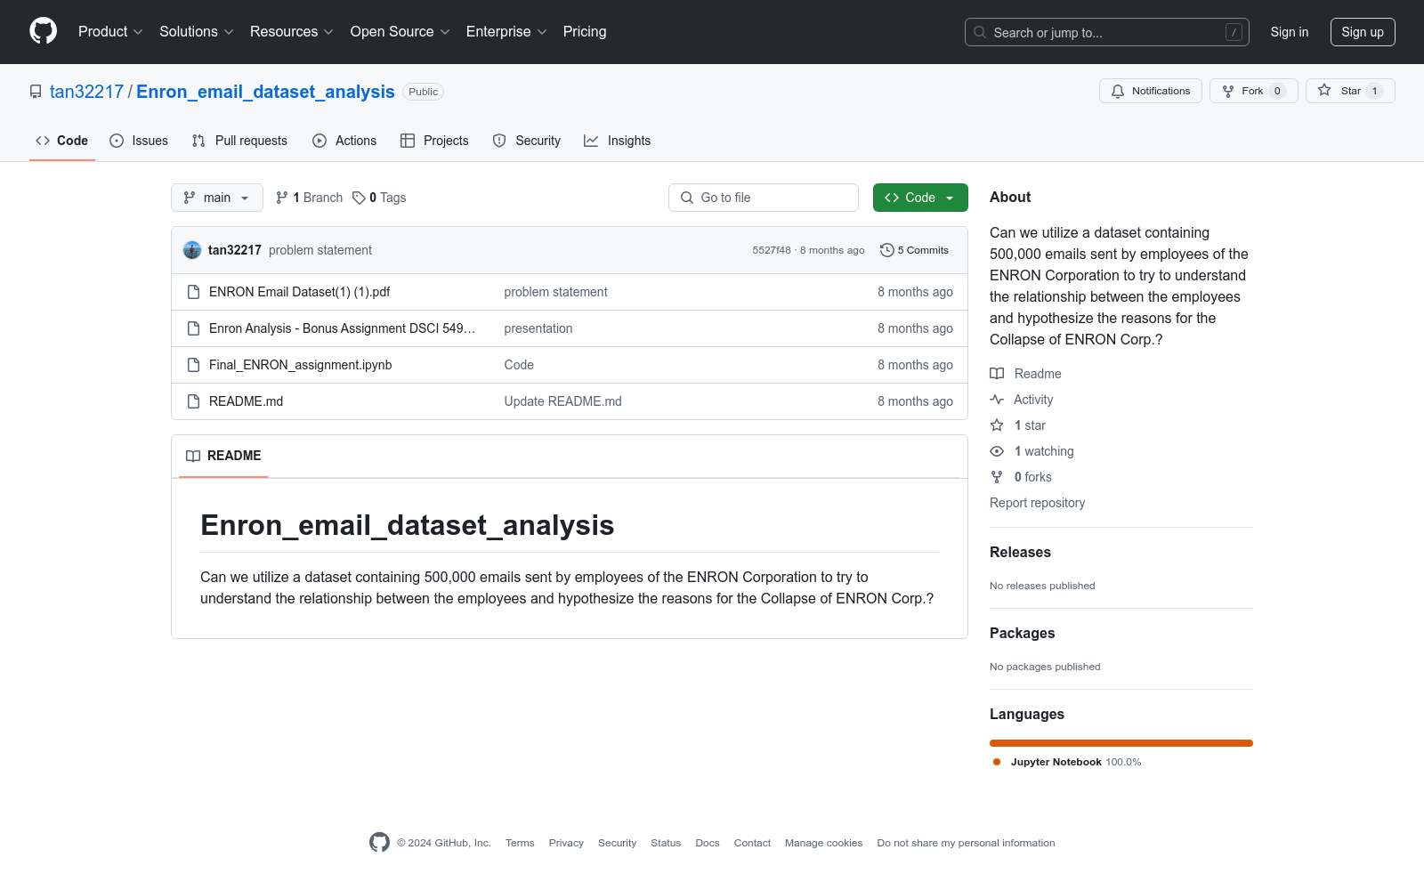Click the search magnifier icon in header
This screenshot has width=1424, height=890.
click(980, 32)
